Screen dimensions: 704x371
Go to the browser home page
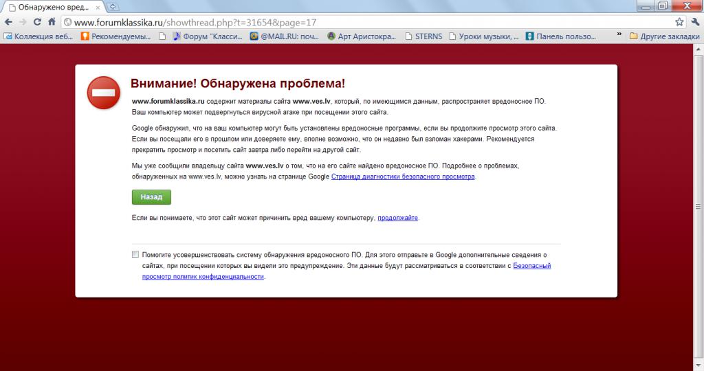click(52, 22)
